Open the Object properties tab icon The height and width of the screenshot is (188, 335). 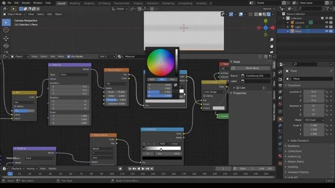pos(281,119)
